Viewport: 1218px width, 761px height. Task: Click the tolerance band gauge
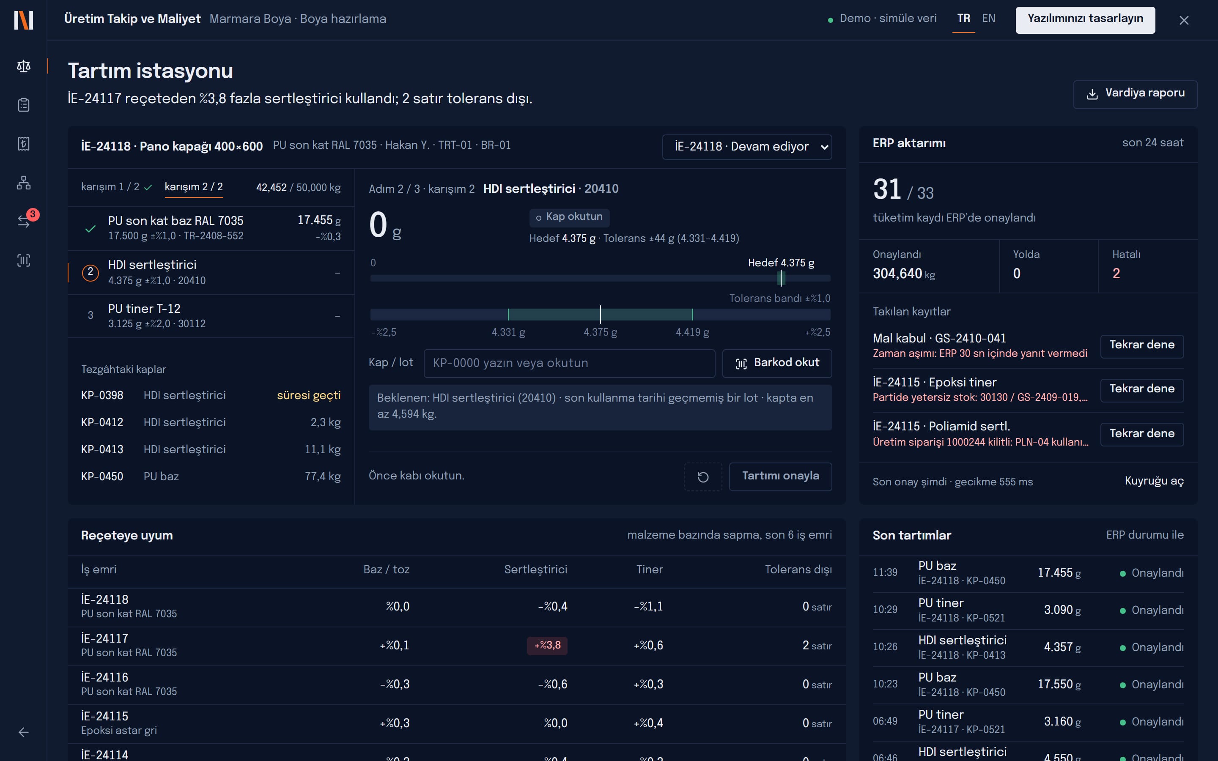click(x=600, y=315)
